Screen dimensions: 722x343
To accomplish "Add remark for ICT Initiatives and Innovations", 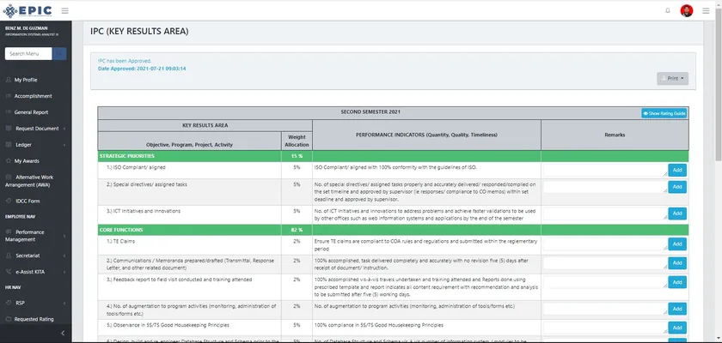I will click(677, 214).
